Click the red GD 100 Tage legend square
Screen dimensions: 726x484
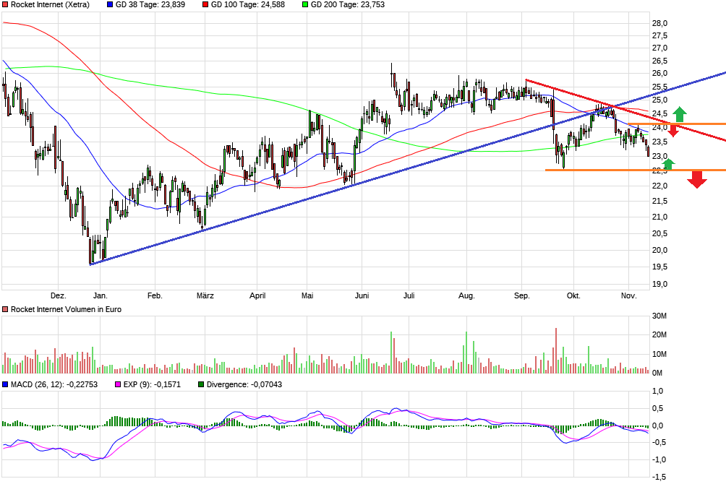click(x=205, y=4)
